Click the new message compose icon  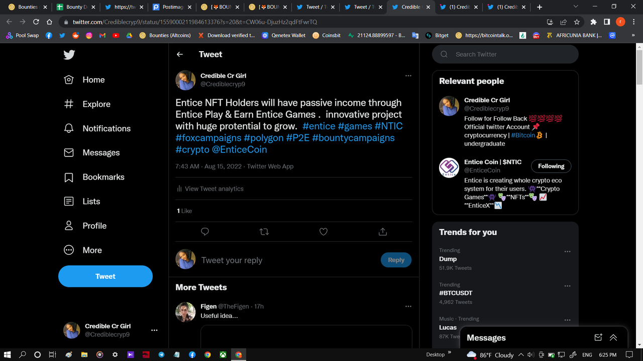coord(598,337)
